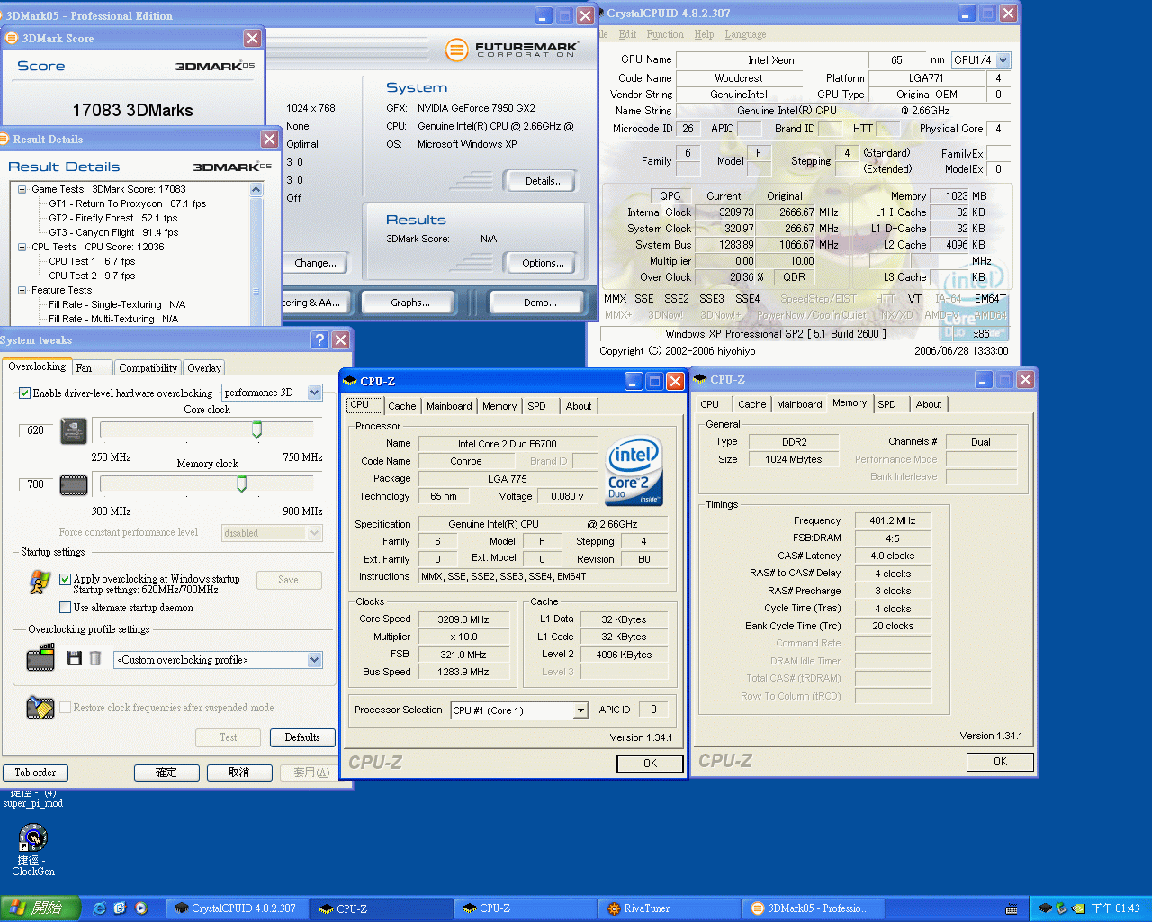Screen dimensions: 1152x922
Task: Expand the Custom overclocking profile dropdown
Action: [x=314, y=660]
